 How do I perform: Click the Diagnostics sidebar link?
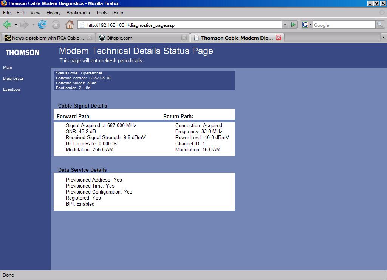coord(13,78)
